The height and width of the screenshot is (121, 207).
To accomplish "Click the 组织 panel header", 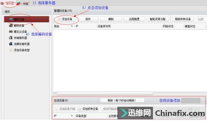I will tap(27, 12).
